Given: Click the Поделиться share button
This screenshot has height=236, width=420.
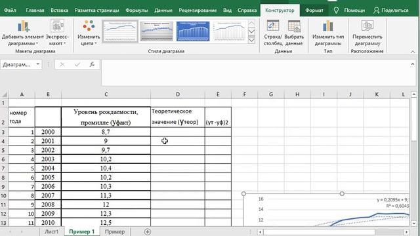Looking at the screenshot, I should (391, 10).
